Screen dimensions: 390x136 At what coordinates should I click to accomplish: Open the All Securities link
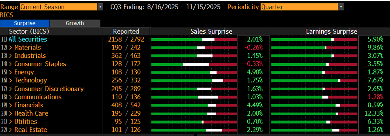(28, 39)
